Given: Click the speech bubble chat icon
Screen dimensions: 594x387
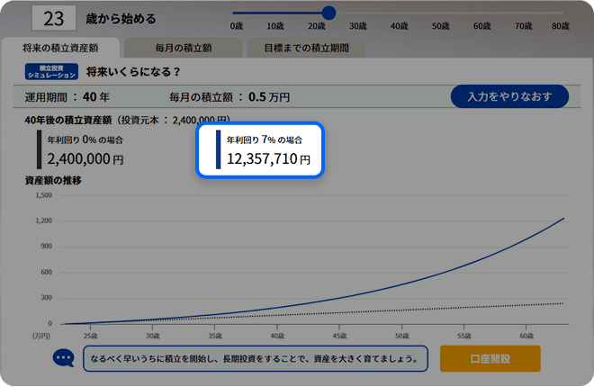Looking at the screenshot, I should [x=63, y=358].
